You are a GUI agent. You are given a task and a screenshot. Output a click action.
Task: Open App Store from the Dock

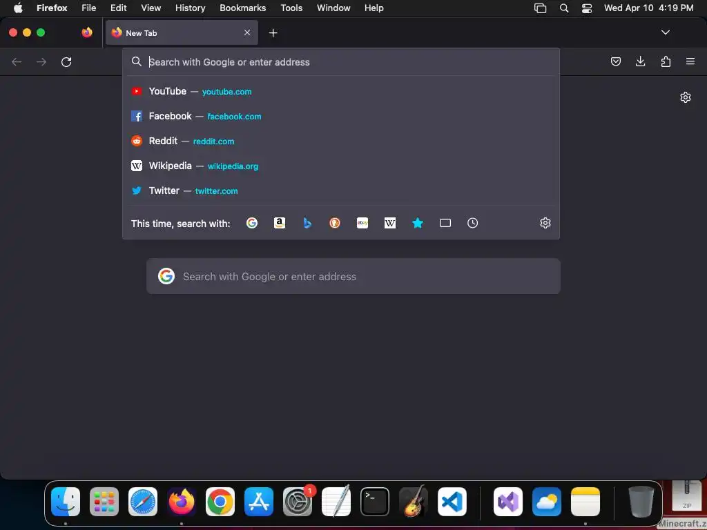(259, 502)
